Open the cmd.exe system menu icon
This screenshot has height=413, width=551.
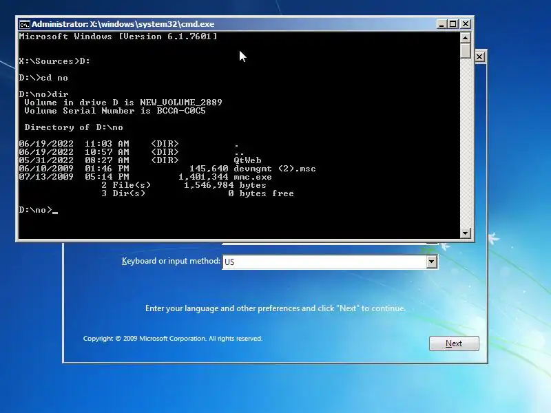pos(25,24)
